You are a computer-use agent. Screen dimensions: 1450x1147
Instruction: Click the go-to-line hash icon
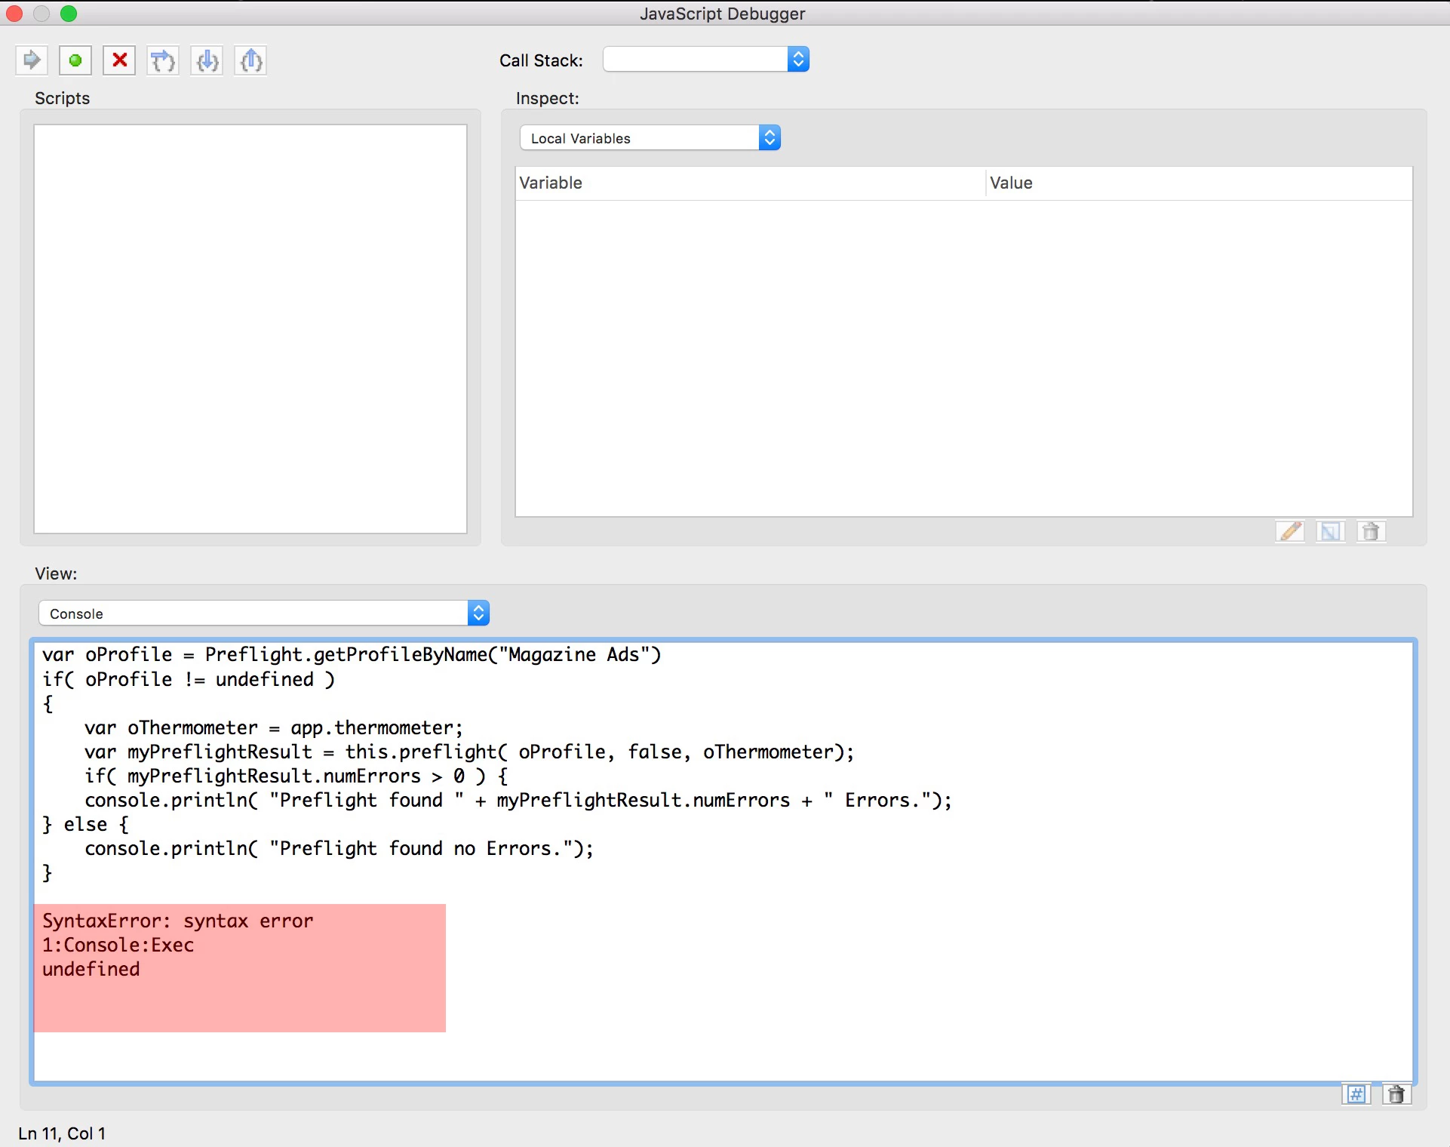coord(1356,1094)
